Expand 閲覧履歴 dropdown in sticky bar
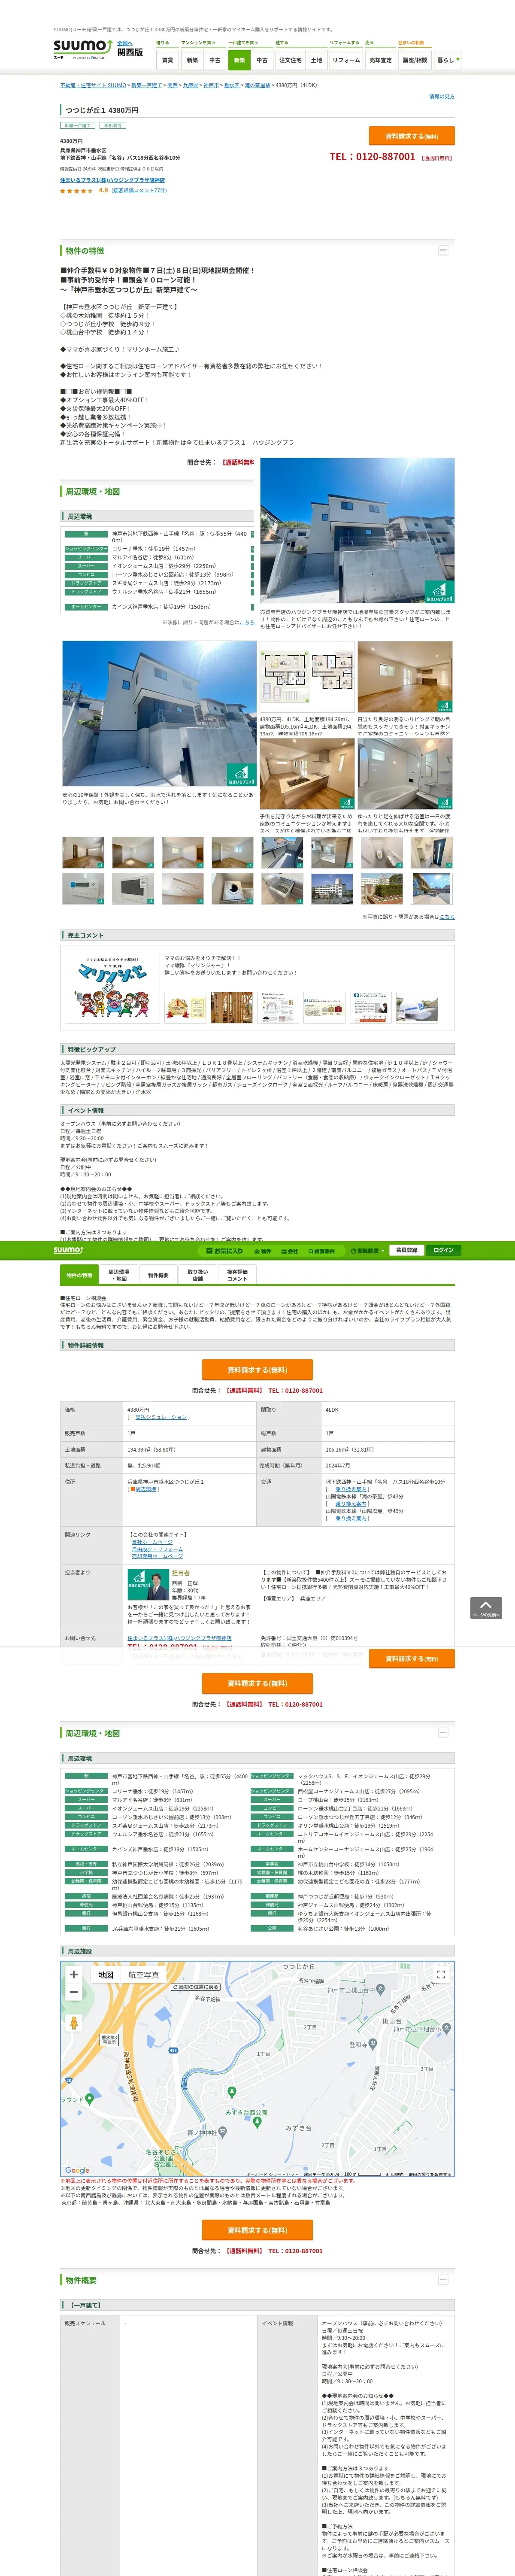 [367, 1251]
